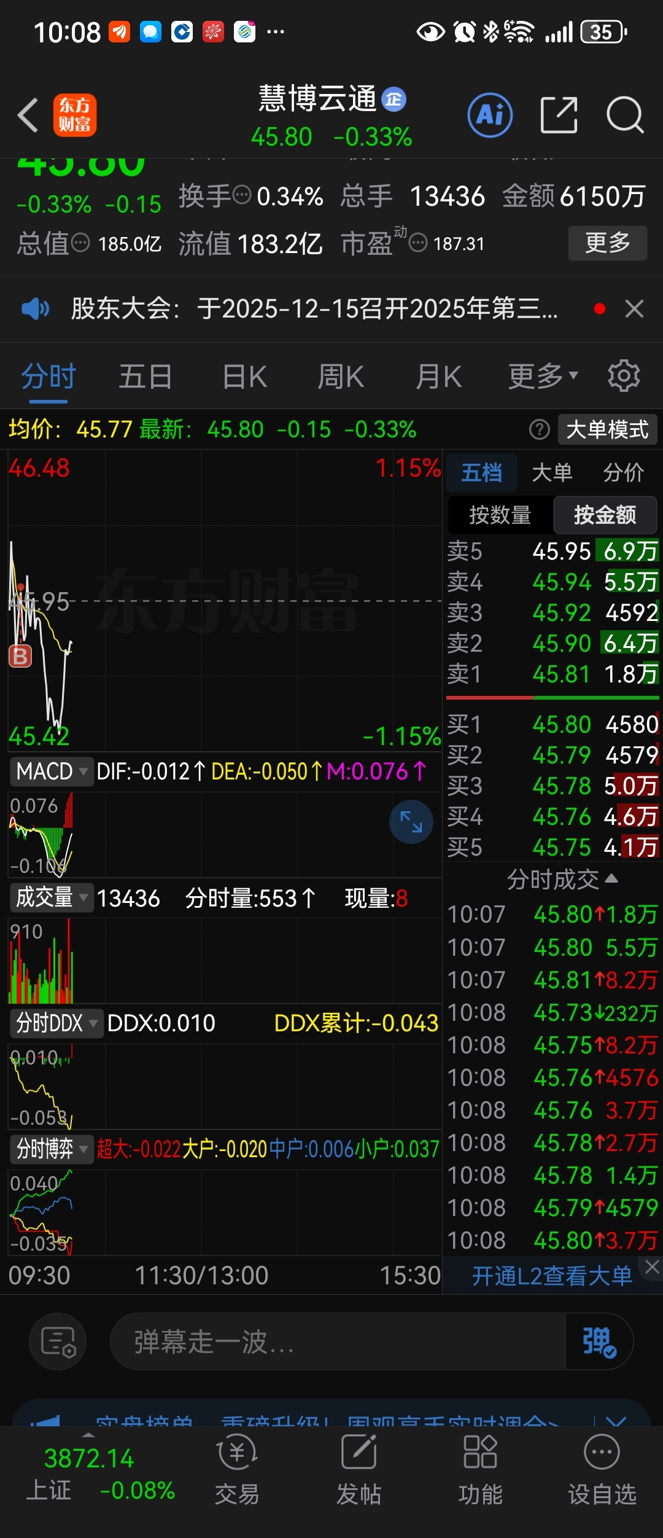Tap the 更多 quote details button
663x1538 pixels.
607,243
